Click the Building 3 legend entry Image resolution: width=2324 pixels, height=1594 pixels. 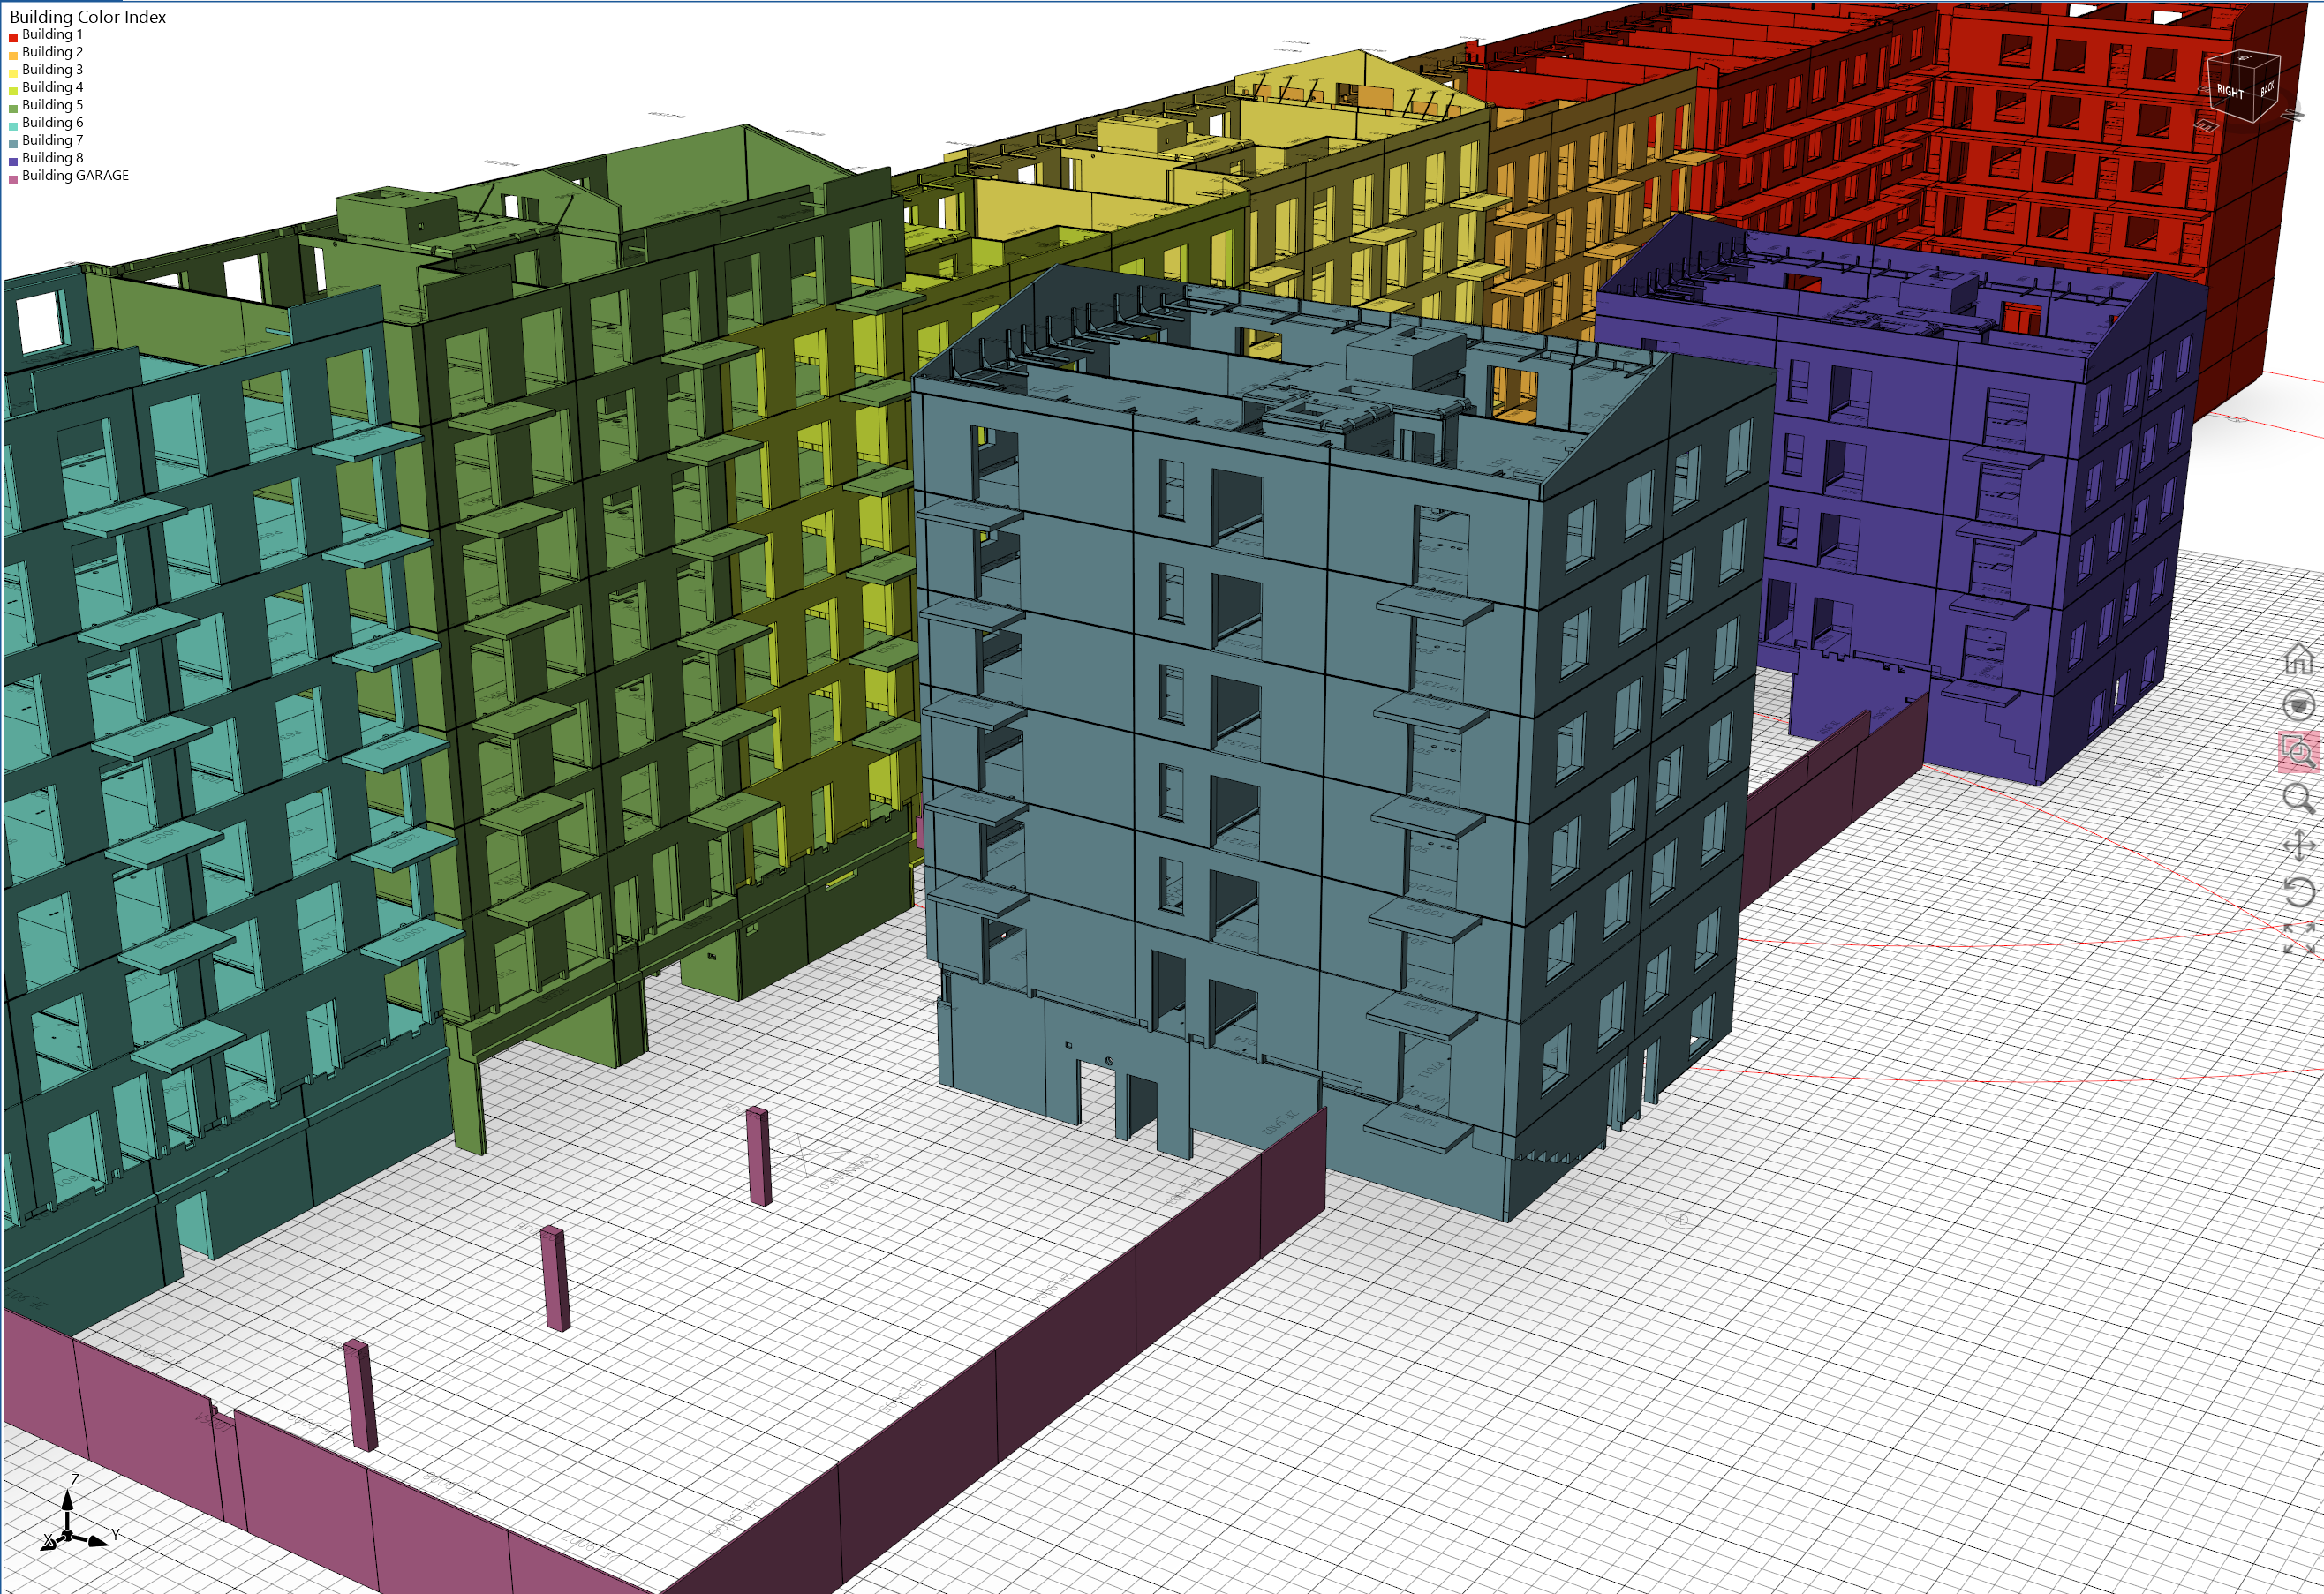tap(52, 70)
